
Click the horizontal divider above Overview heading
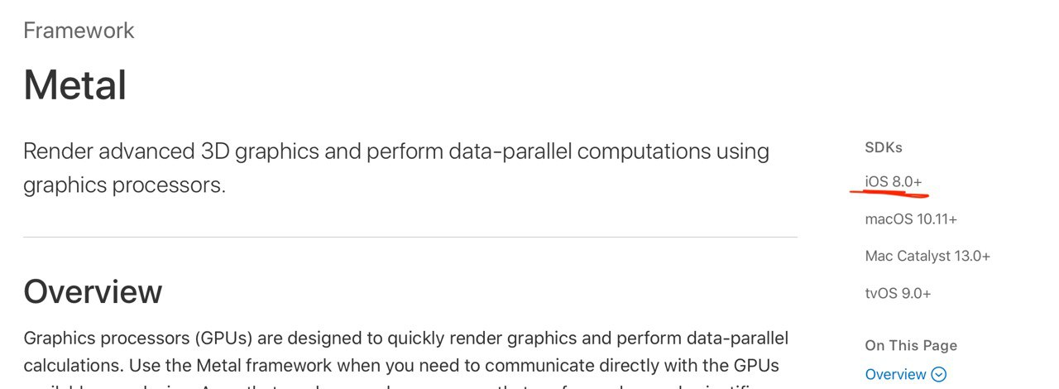[410, 238]
